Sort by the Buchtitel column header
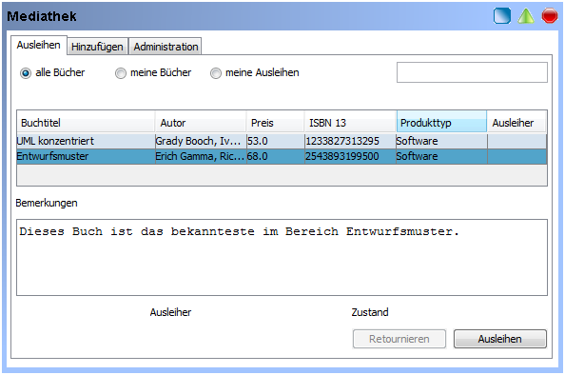This screenshot has width=565, height=375. [86, 123]
